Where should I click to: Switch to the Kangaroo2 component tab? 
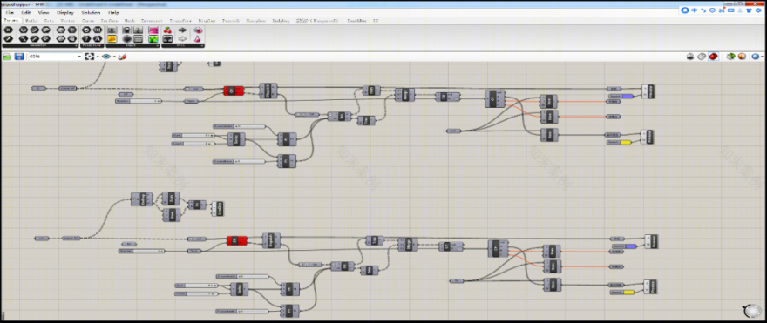(x=318, y=21)
